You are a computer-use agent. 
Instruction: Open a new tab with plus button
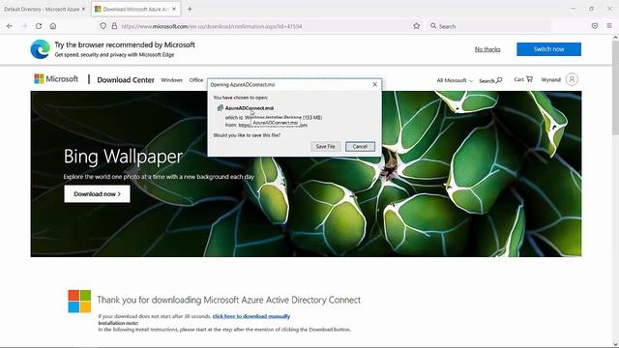pyautogui.click(x=190, y=9)
